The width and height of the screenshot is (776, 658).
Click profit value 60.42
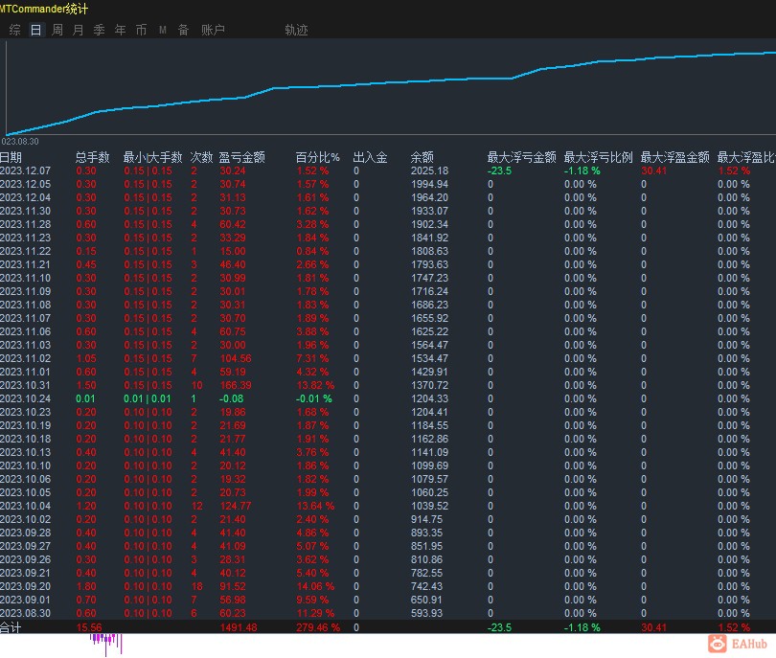coord(233,224)
